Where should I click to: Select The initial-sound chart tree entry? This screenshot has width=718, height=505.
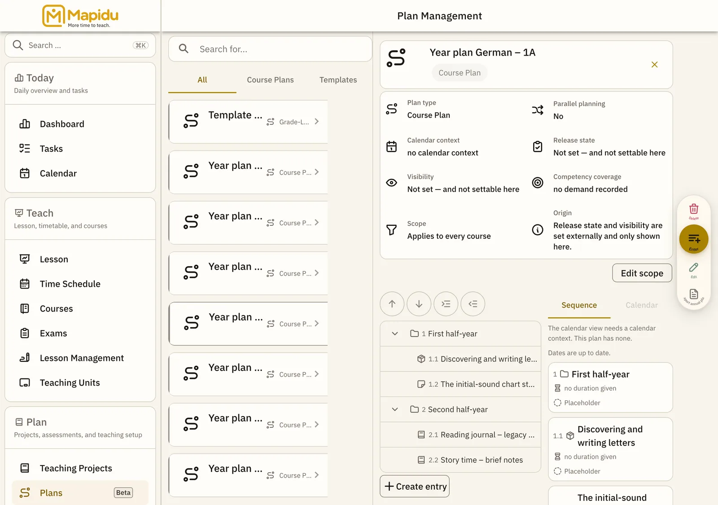coord(460,384)
